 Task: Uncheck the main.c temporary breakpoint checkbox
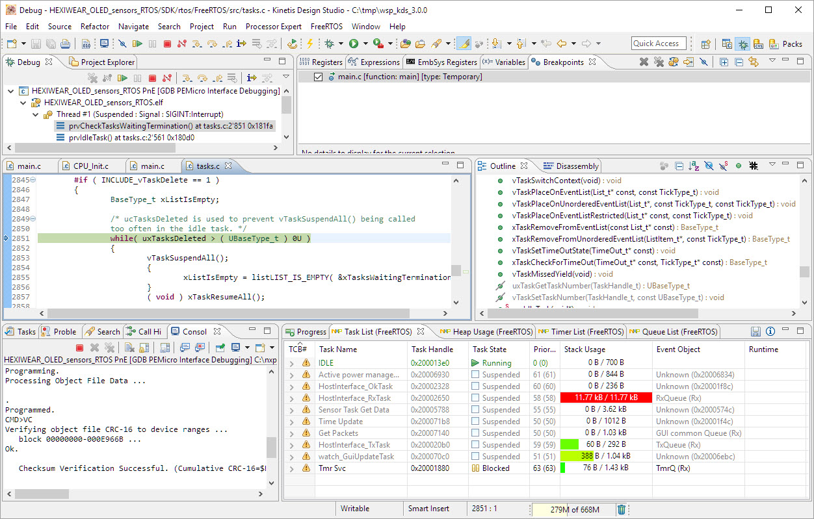point(318,77)
